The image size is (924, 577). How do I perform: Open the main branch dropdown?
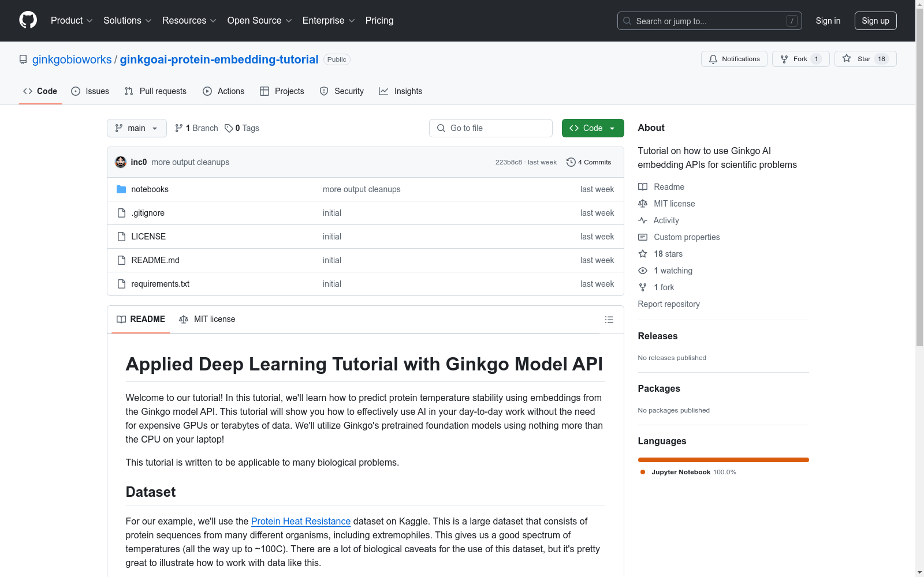tap(137, 128)
